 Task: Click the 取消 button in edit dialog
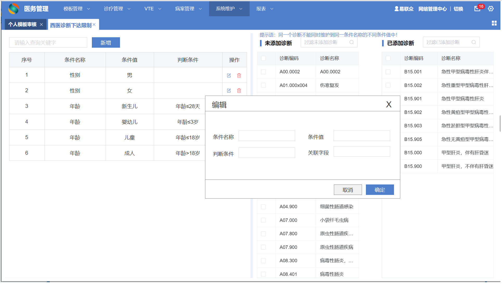pyautogui.click(x=347, y=190)
